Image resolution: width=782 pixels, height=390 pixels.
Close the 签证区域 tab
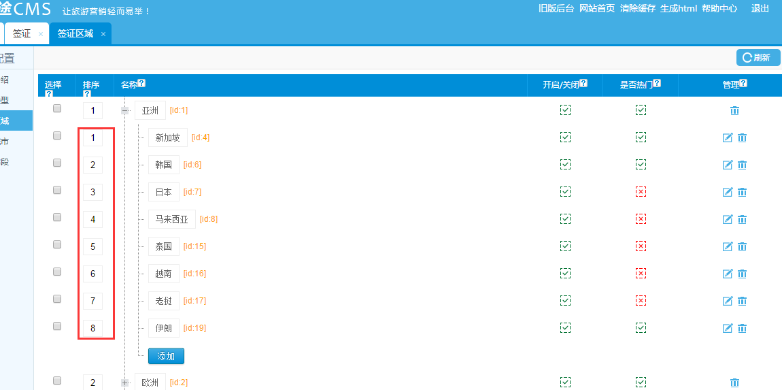point(103,34)
